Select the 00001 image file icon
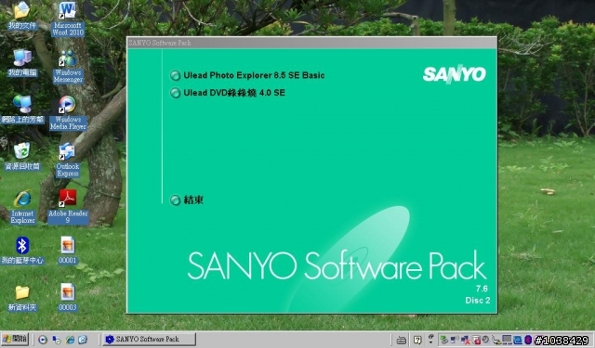The height and width of the screenshot is (348, 595). (68, 251)
